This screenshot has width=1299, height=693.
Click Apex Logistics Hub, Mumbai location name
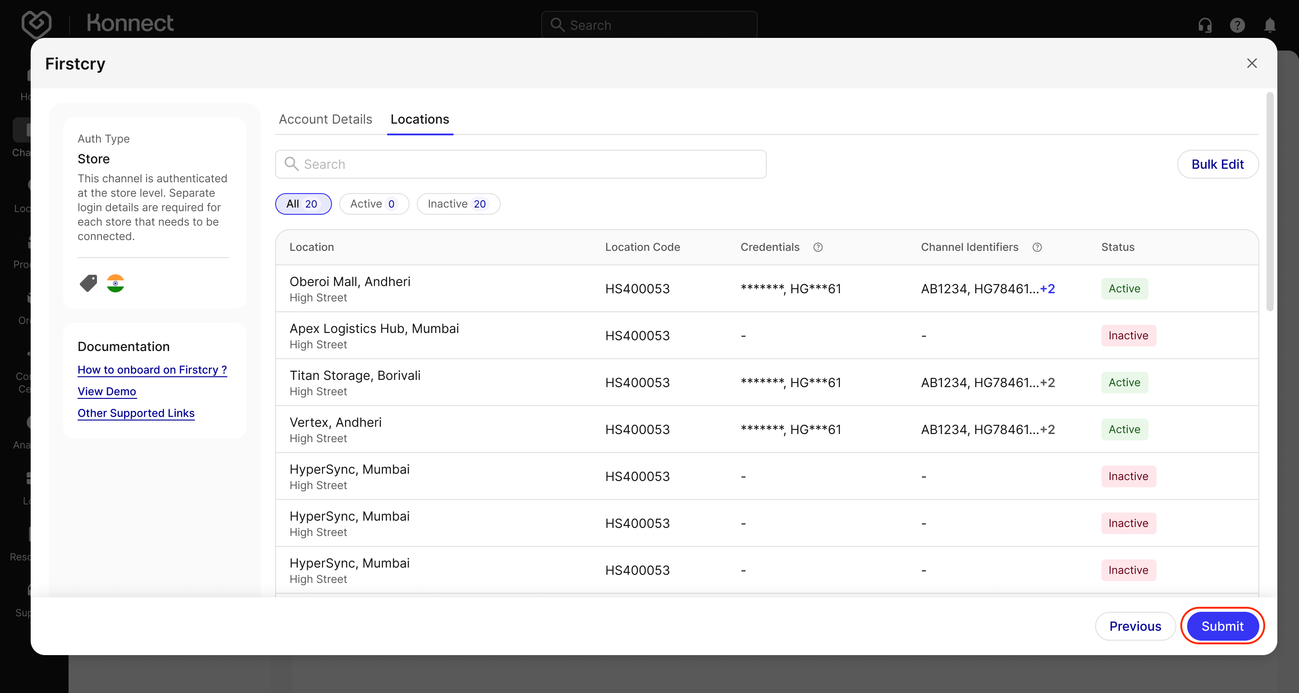click(374, 328)
